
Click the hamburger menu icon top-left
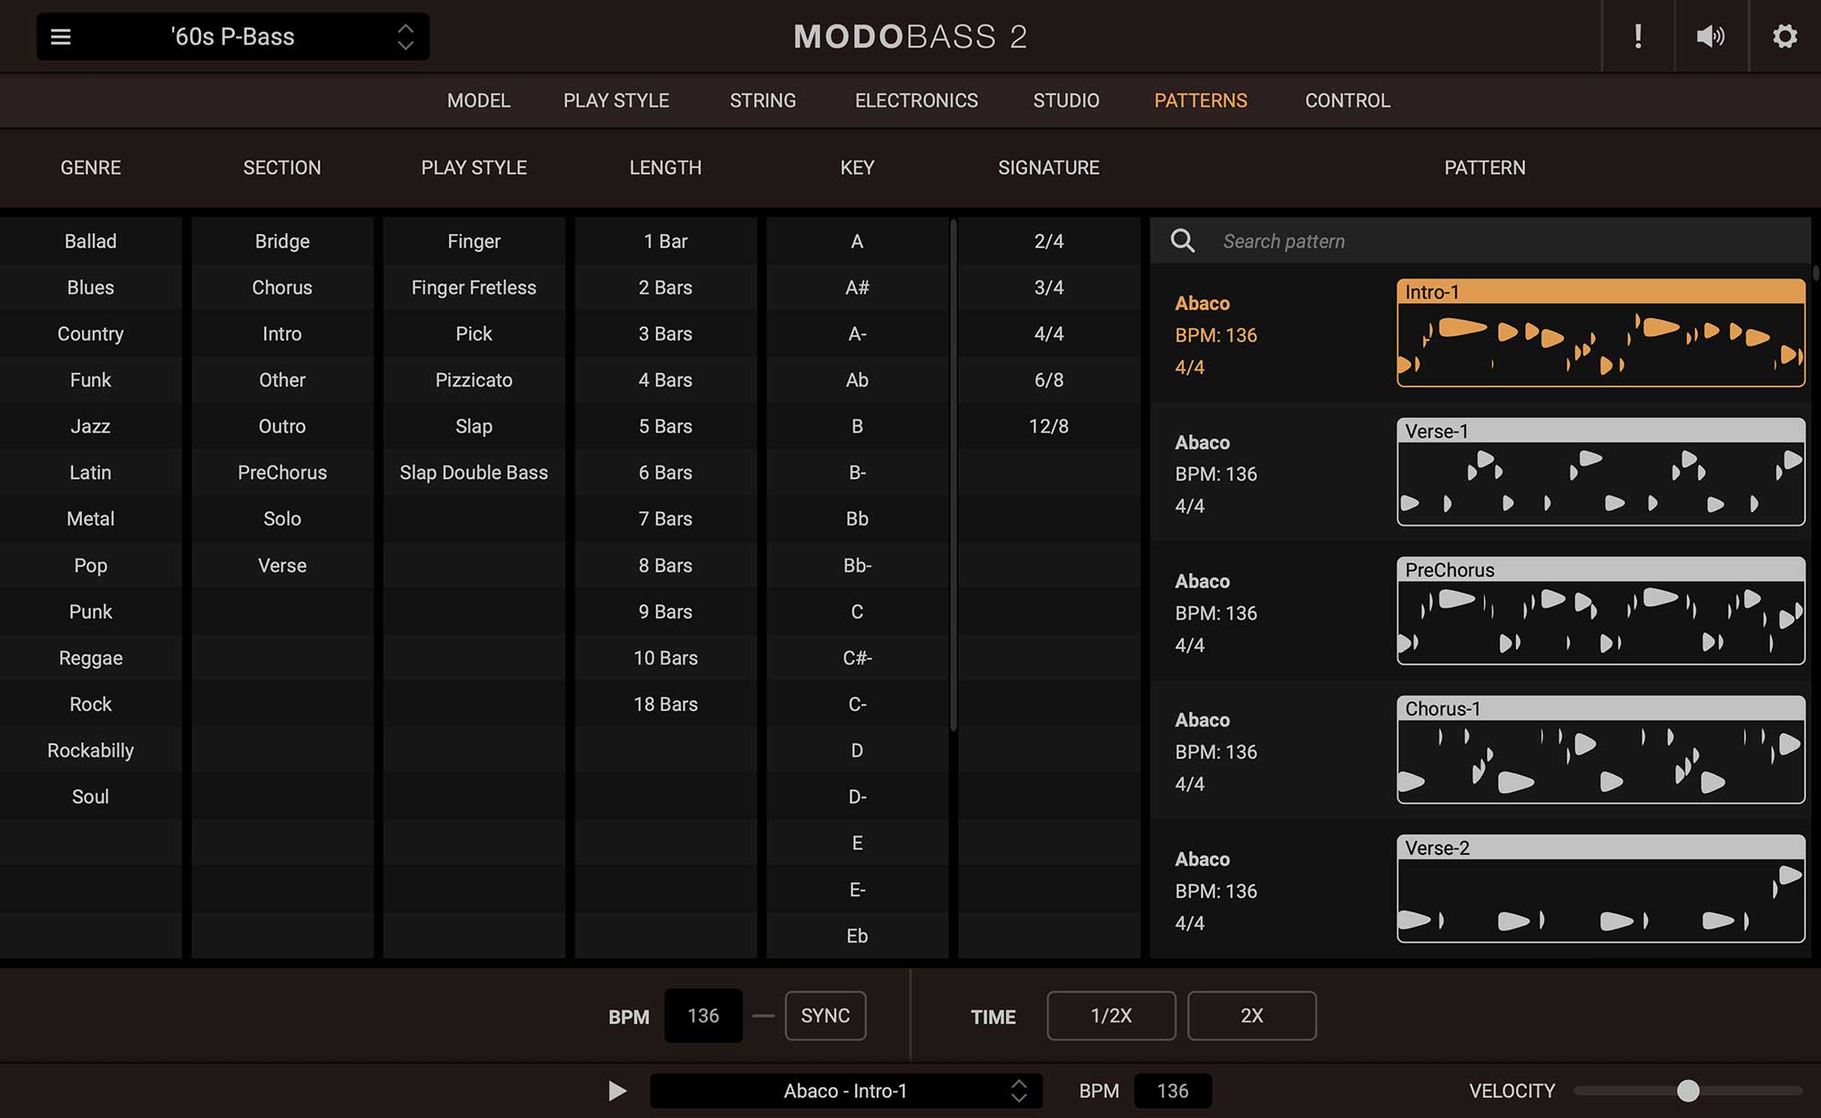click(x=61, y=36)
